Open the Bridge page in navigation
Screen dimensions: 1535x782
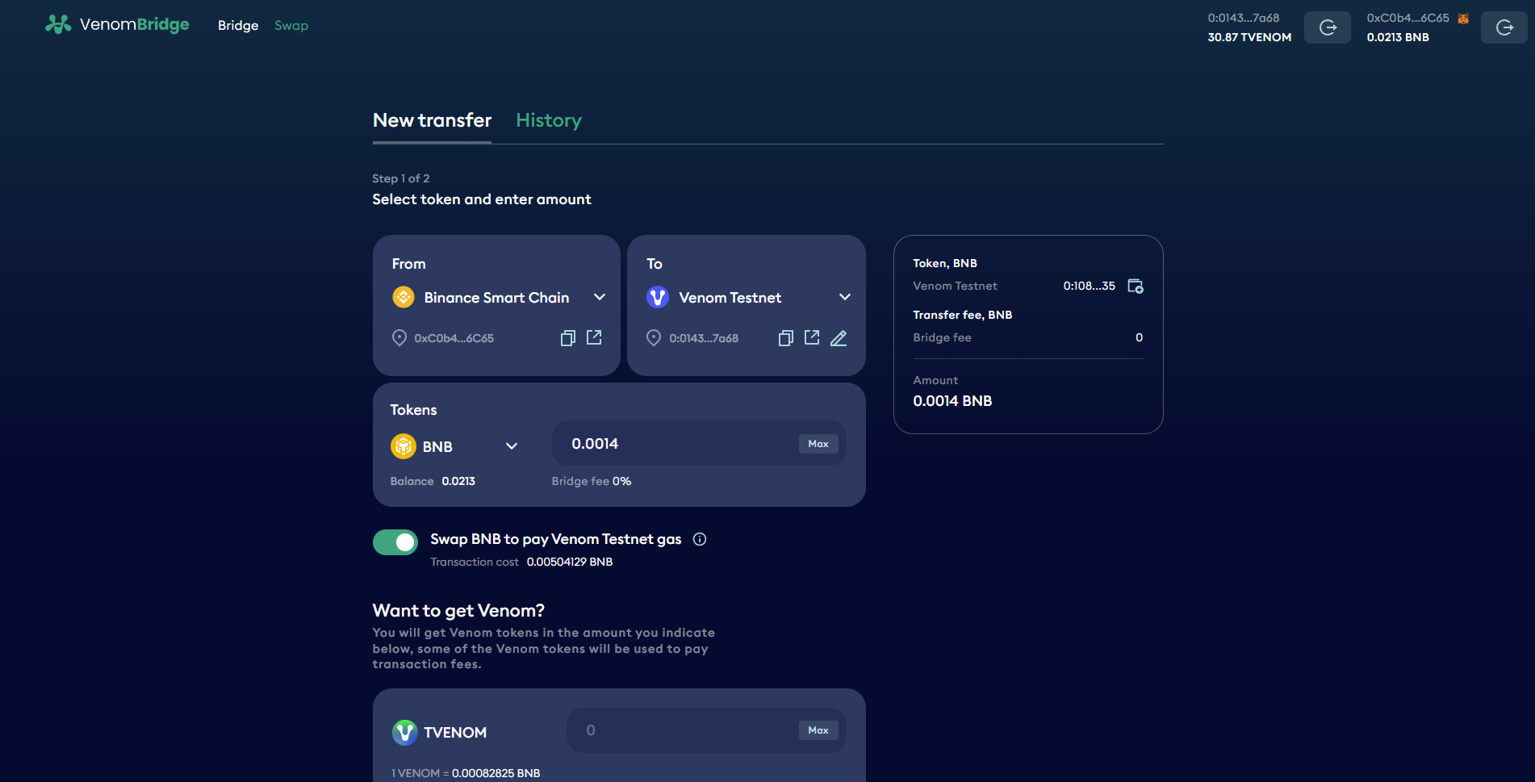point(238,26)
